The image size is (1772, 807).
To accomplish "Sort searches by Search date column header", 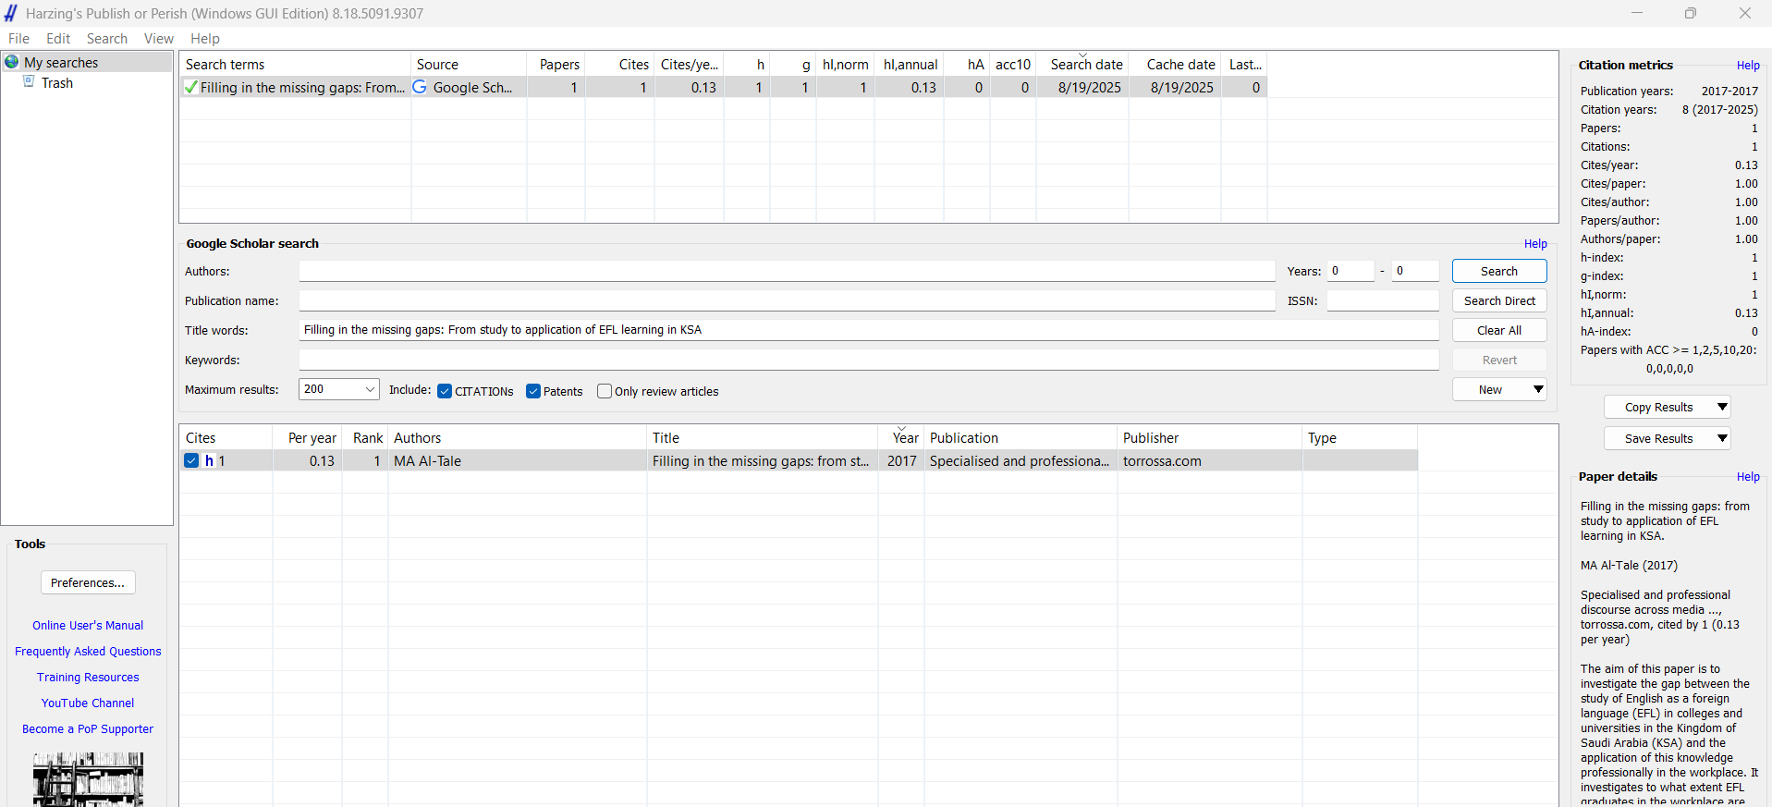I will [1082, 64].
